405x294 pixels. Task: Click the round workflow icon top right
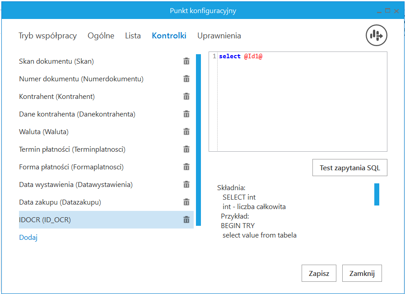pos(376,35)
